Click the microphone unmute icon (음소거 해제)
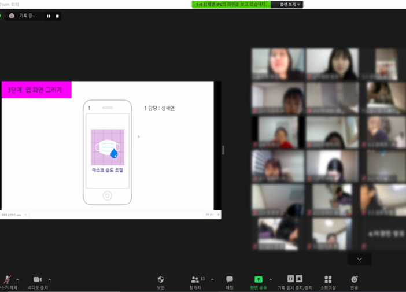 pos(7,280)
